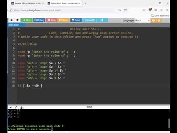177x133 pixels.
Task: Download the code using the download icon
Action: (x=102, y=20)
